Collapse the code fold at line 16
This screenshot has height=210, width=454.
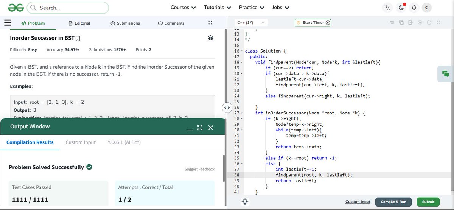click(x=241, y=51)
